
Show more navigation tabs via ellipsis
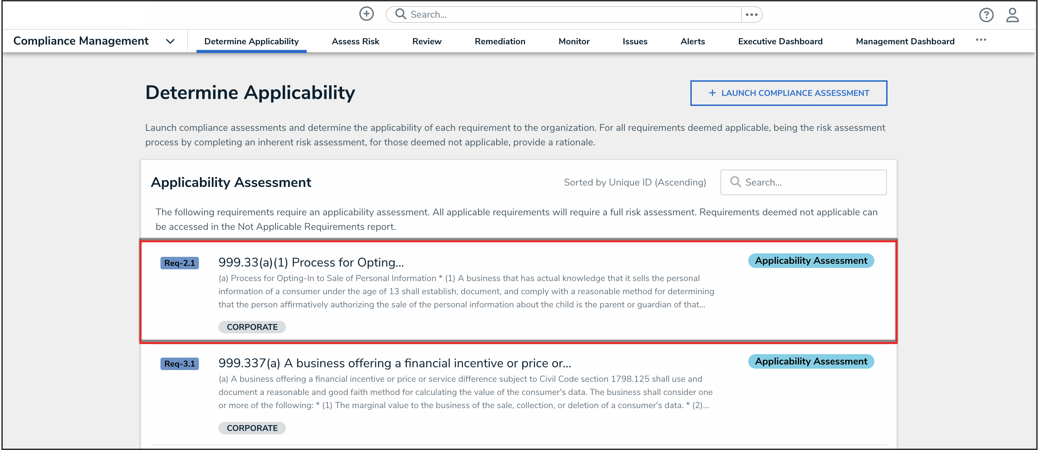pos(981,40)
